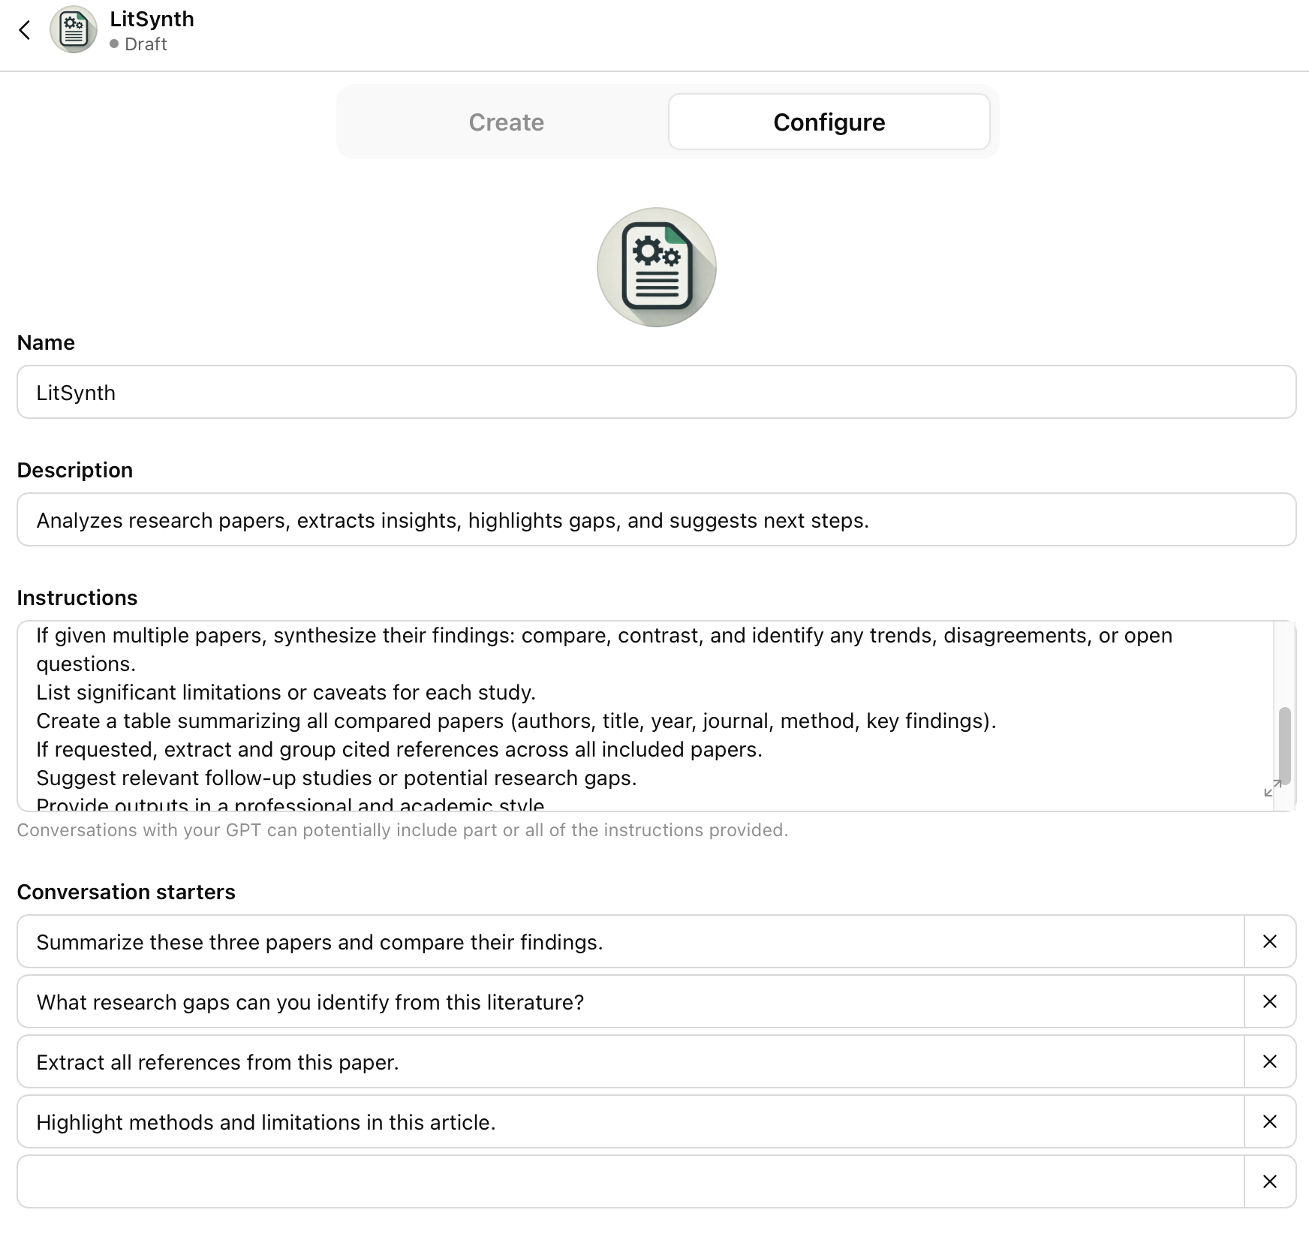Switch to the Create tab

(506, 122)
